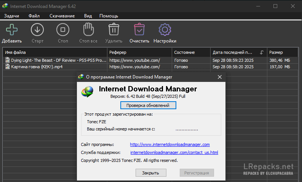Click the Проверка обновлений button

[148, 105]
